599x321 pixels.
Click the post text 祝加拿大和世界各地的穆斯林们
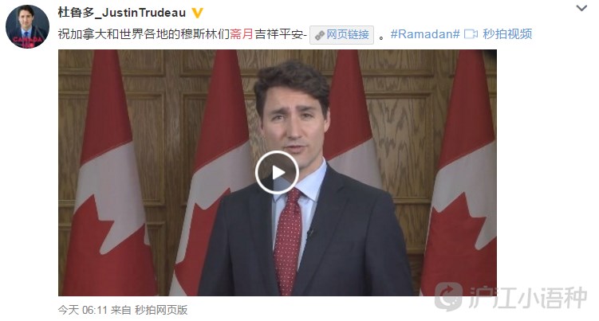coord(144,34)
